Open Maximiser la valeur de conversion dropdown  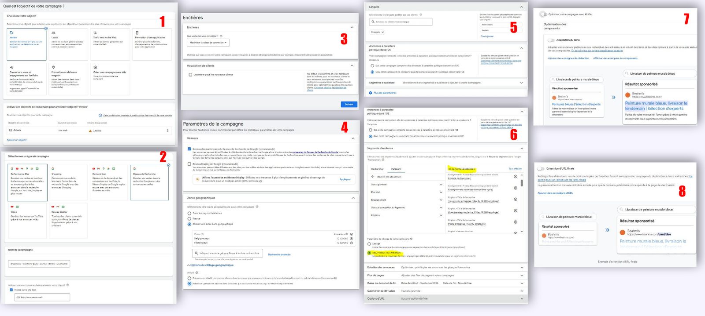208,43
